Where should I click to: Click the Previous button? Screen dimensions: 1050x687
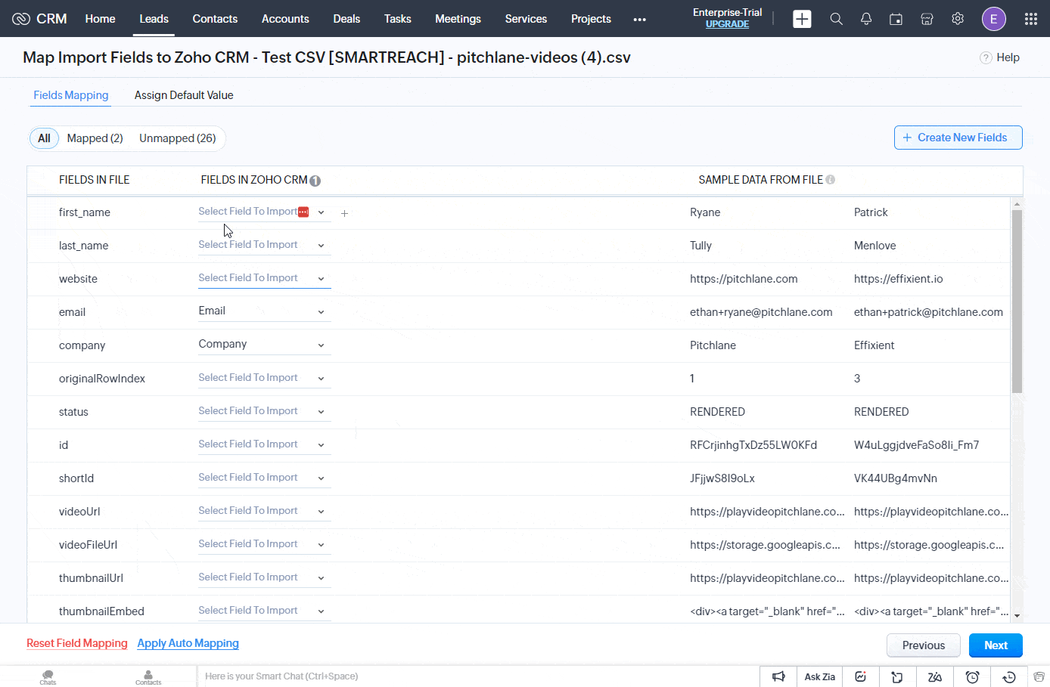(x=924, y=645)
